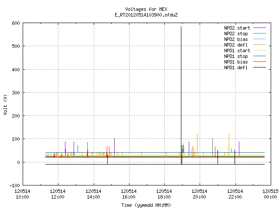Pick the blue NPD1 stop legend line

259,56
